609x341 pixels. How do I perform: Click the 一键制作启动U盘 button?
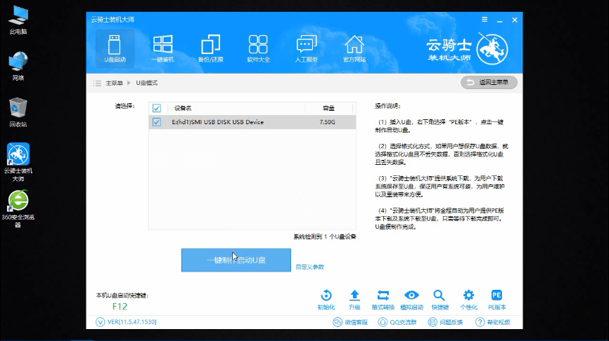pos(236,260)
